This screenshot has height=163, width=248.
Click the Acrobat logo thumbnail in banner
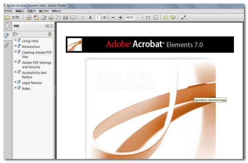[x=75, y=45]
